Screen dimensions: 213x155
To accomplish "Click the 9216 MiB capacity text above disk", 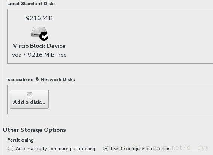I will tap(39, 18).
